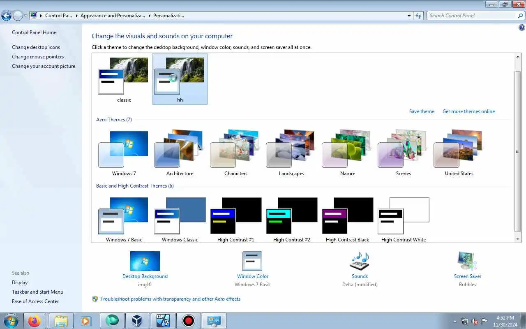Open Get more themes online
Viewport: 526px width, 329px height.
click(468, 111)
